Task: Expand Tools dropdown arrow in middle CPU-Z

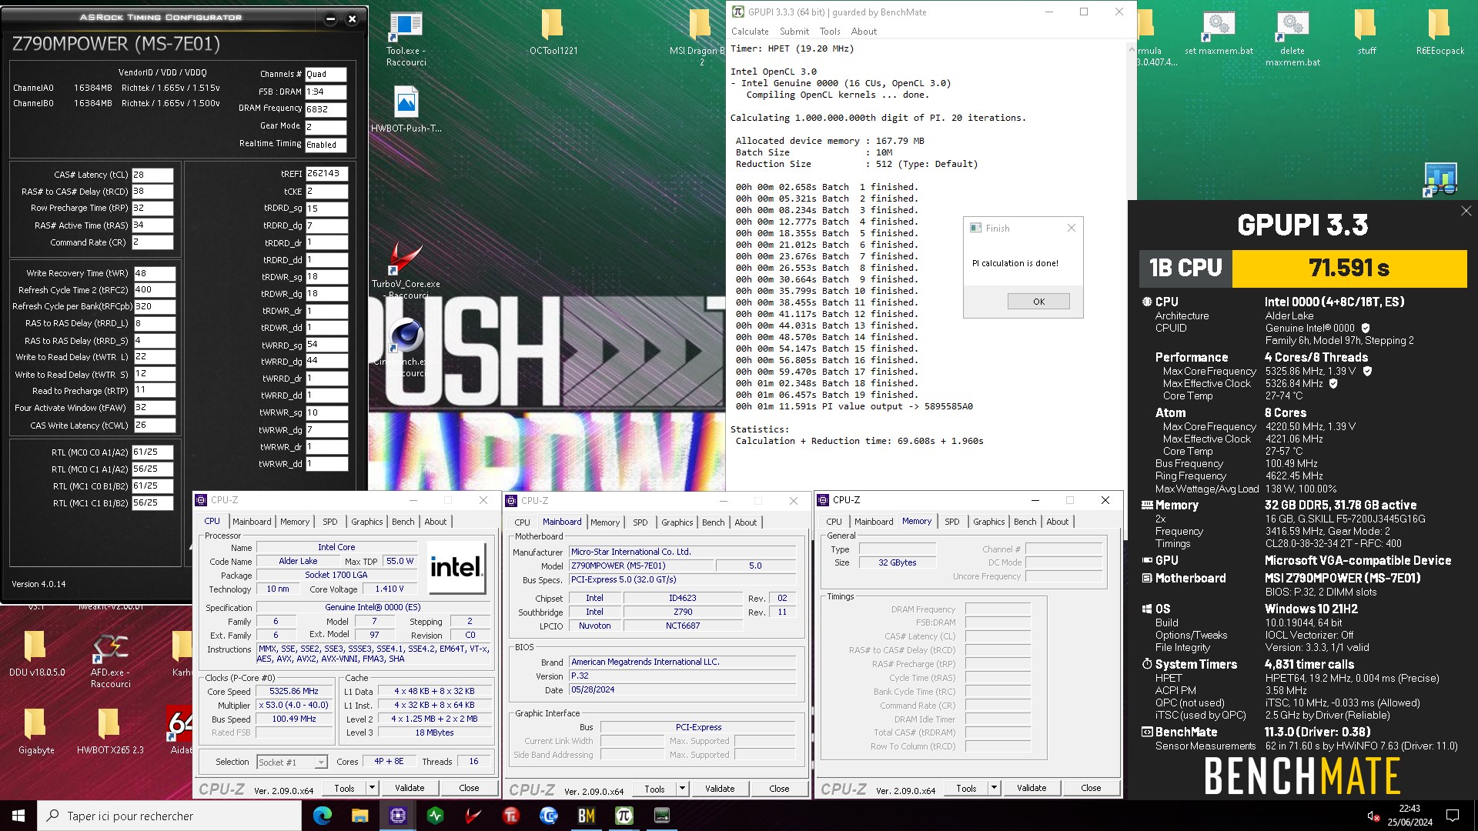Action: 682,789
